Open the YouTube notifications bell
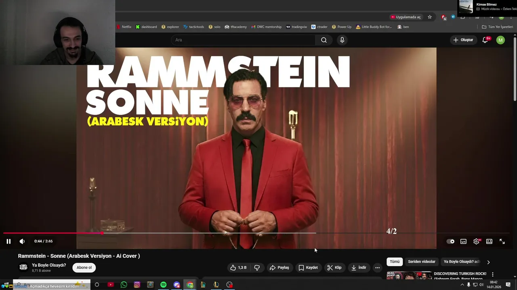Viewport: 517px width, 290px height. 485,40
